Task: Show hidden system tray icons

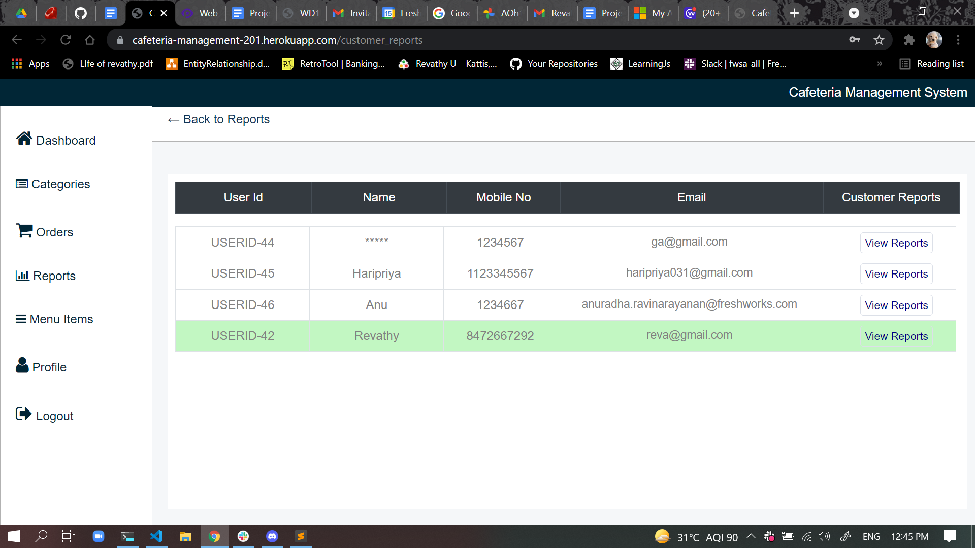Action: [x=751, y=537]
